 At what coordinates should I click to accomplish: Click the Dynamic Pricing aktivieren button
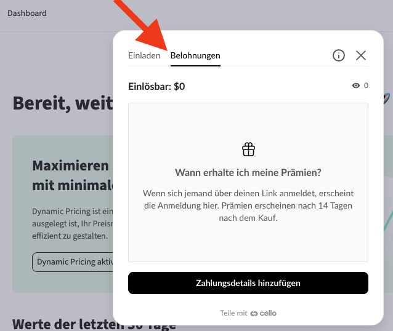point(74,261)
